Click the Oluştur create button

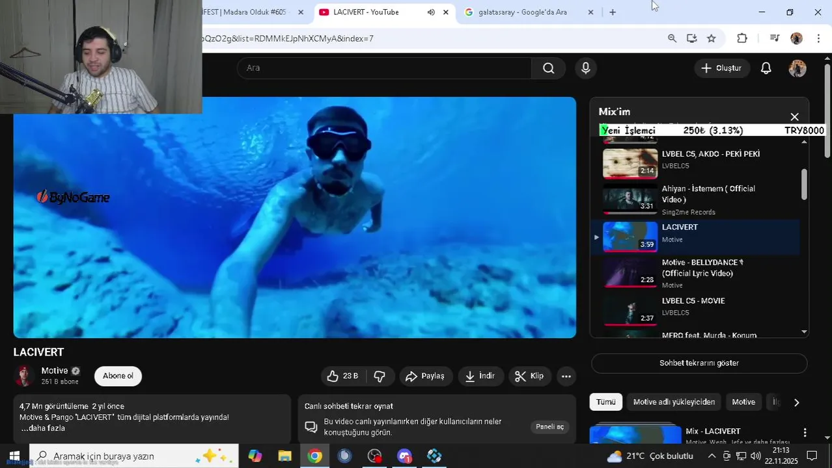721,68
